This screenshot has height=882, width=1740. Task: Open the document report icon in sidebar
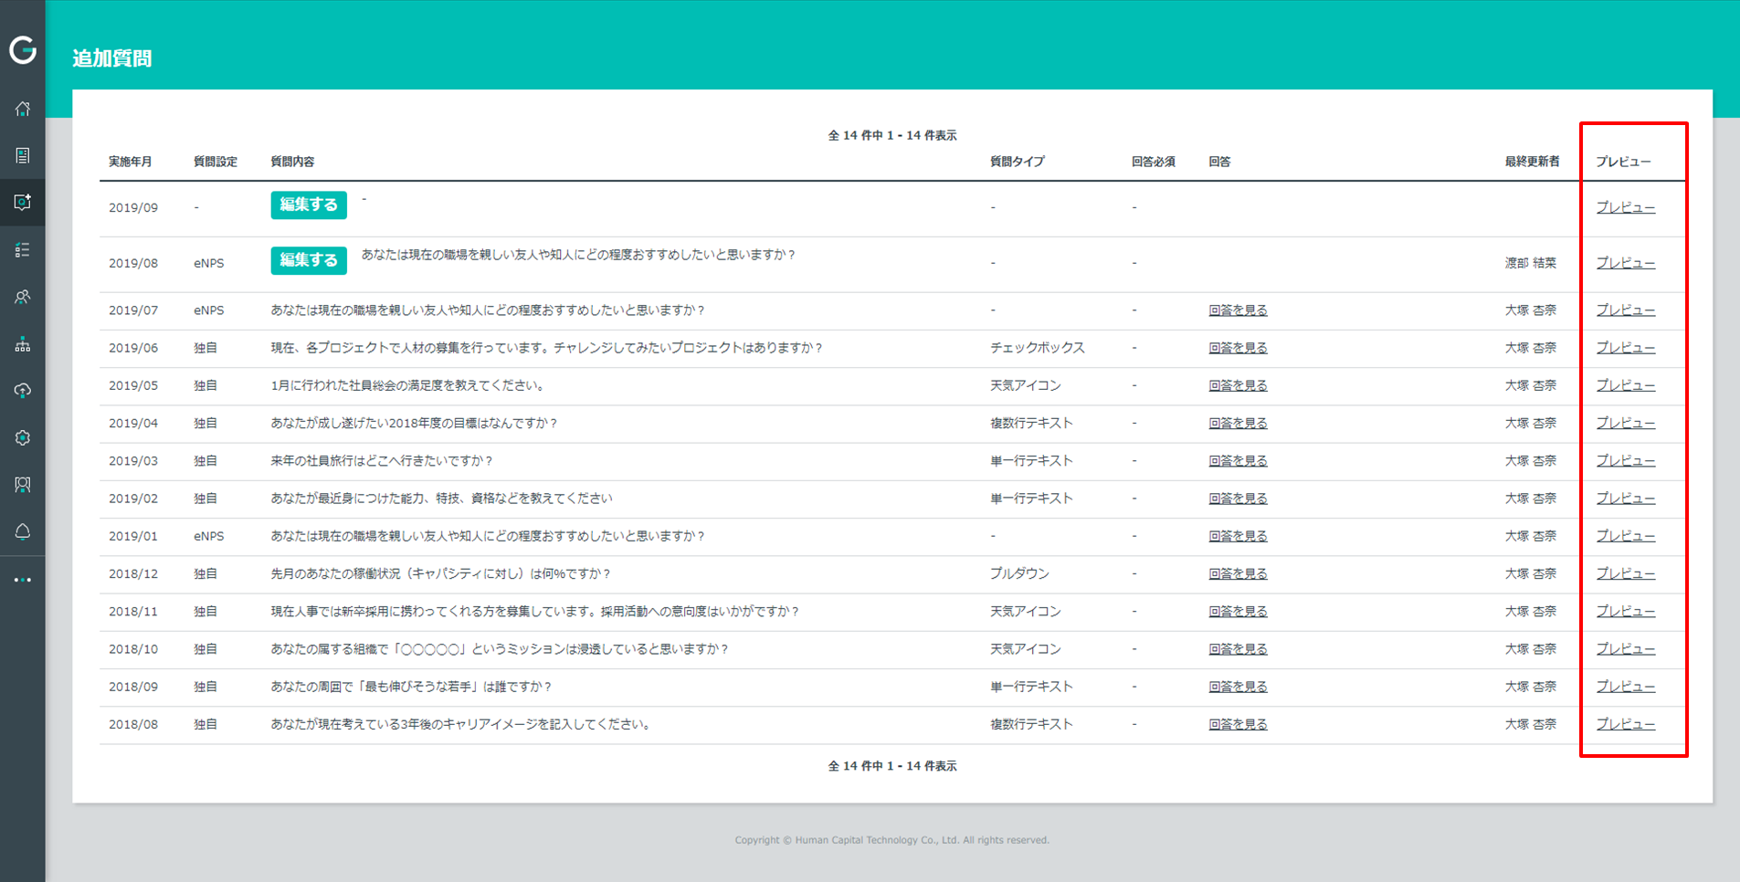(23, 156)
